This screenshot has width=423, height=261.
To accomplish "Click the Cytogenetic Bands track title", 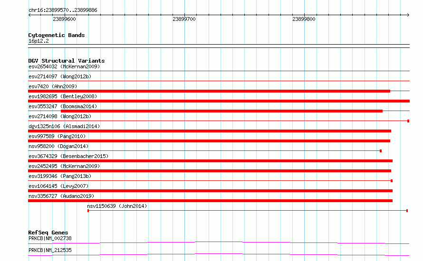I will pyautogui.click(x=57, y=35).
